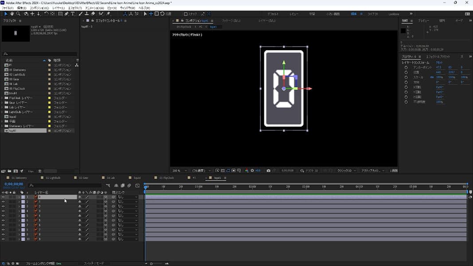This screenshot has width=473, height=266.
Task: Switch to the 05 FlipClock timeline tab
Action: [167, 178]
